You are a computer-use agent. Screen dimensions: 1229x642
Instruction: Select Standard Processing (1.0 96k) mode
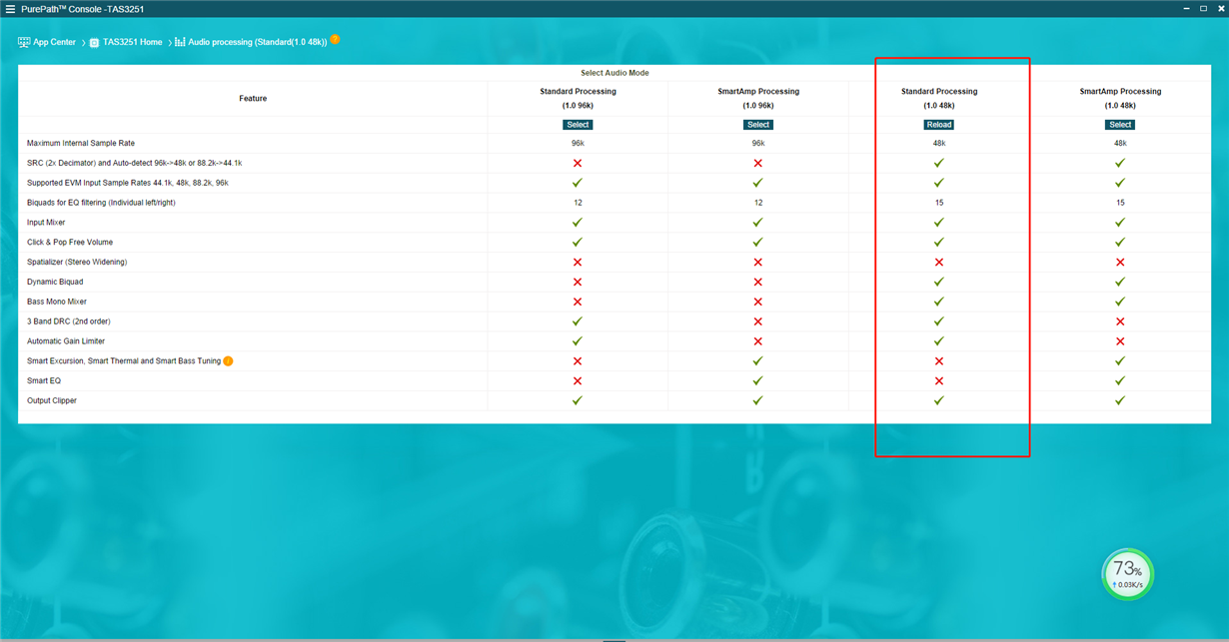coord(578,125)
